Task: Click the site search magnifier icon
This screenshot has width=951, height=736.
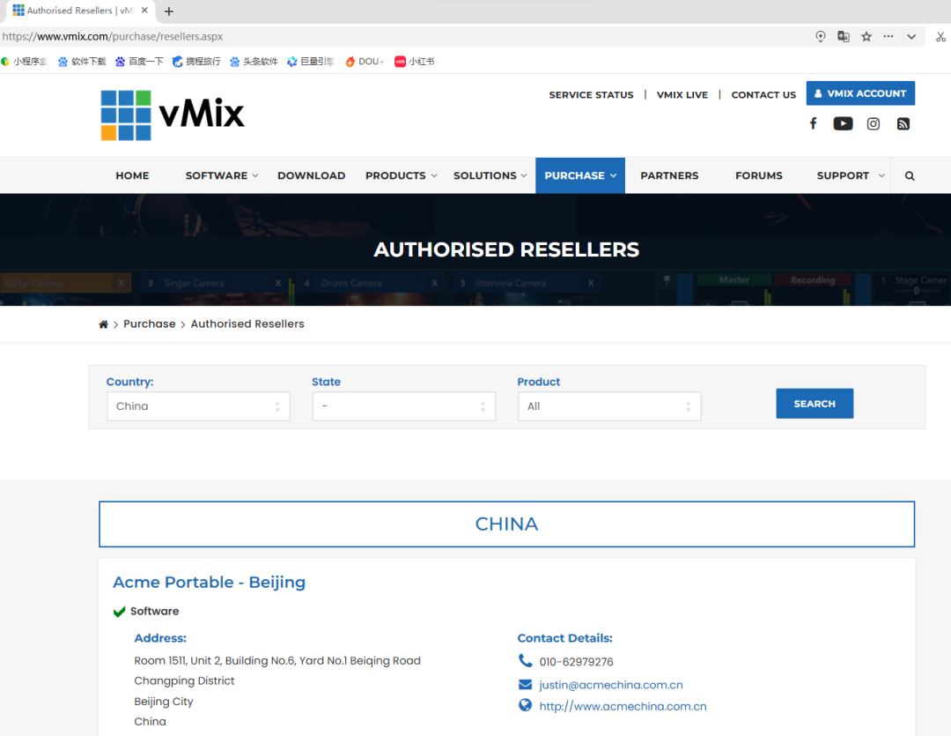Action: 909,175
